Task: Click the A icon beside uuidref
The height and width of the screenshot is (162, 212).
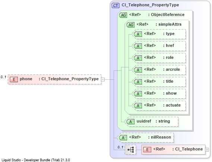Action: [130, 122]
